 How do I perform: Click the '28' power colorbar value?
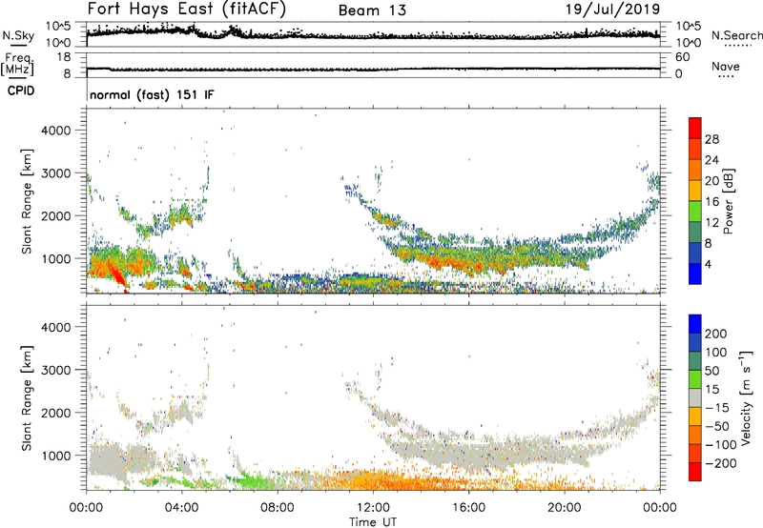[711, 139]
